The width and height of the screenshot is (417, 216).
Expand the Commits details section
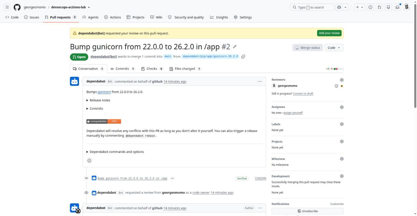point(95,109)
